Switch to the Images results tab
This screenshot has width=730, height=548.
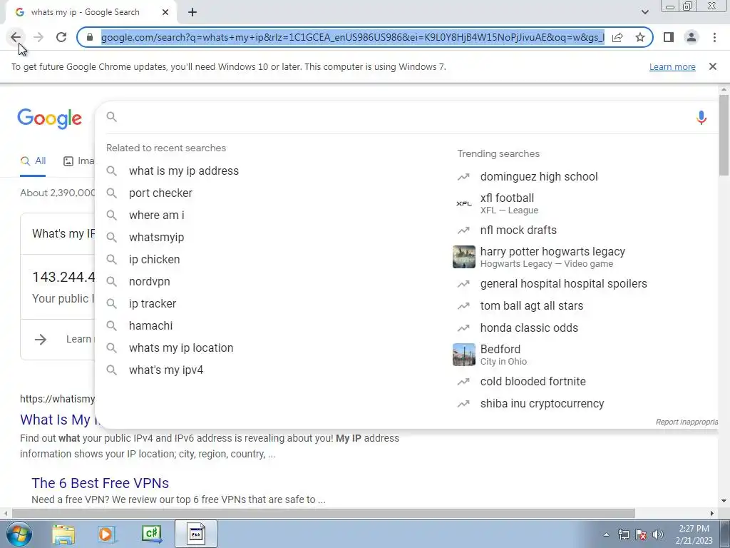point(78,161)
